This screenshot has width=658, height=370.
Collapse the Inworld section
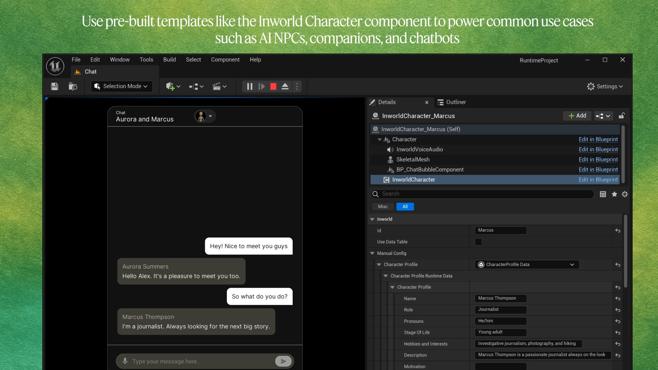pos(372,219)
